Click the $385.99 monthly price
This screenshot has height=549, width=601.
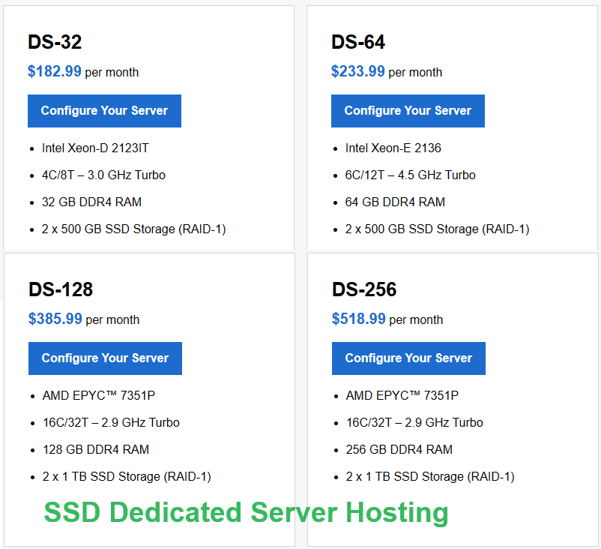(x=55, y=318)
